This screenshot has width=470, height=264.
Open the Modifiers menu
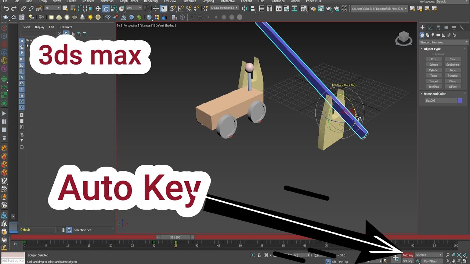(x=88, y=1)
